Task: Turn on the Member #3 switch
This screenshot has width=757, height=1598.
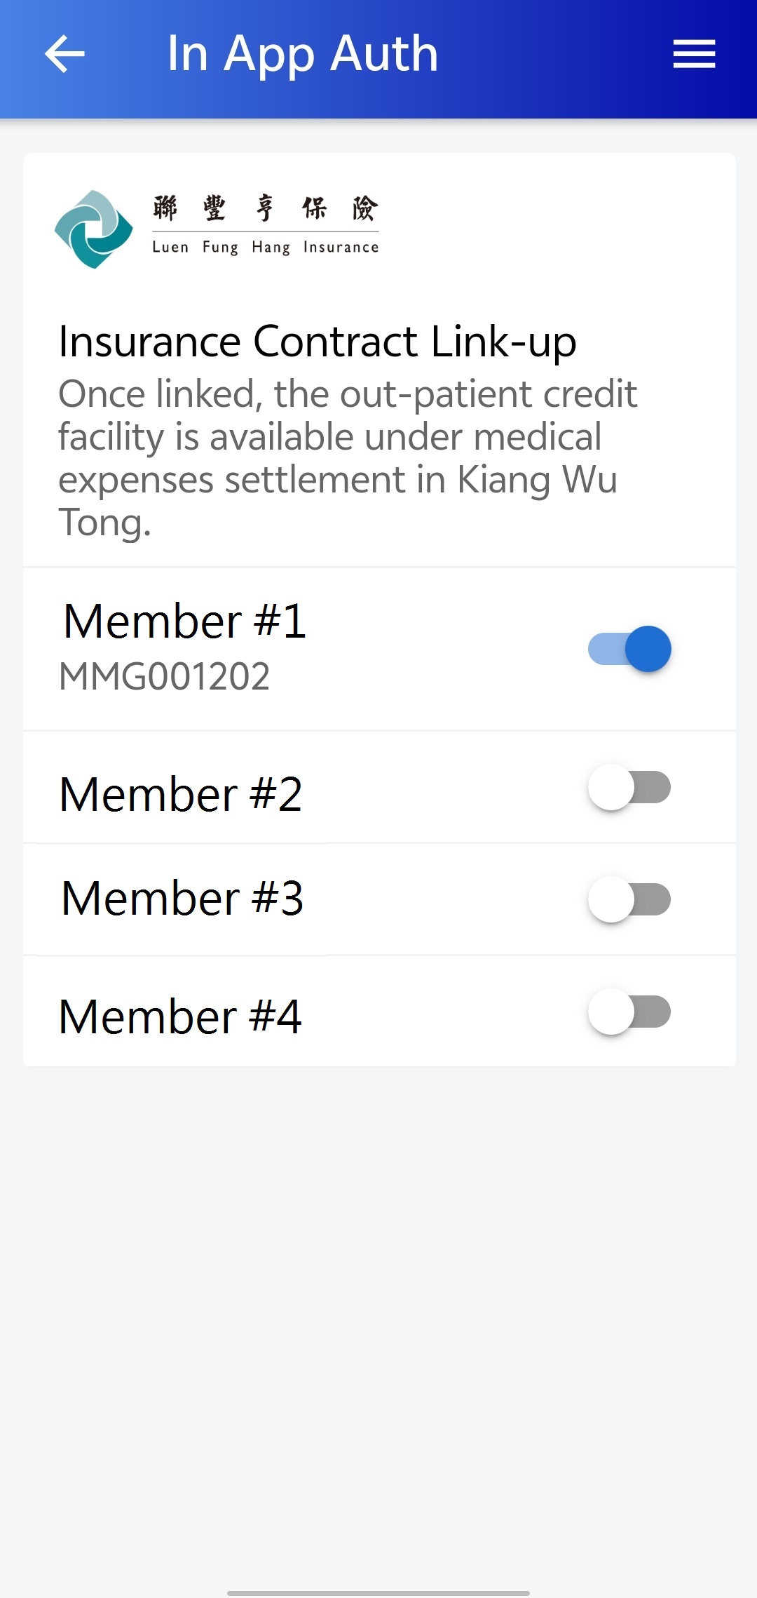Action: [629, 899]
